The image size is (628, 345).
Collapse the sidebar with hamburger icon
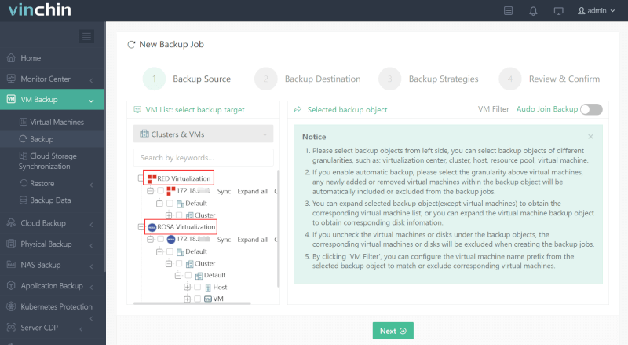(86, 36)
